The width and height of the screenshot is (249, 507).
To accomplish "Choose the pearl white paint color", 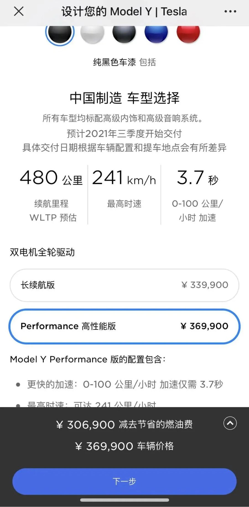I will click(x=92, y=33).
